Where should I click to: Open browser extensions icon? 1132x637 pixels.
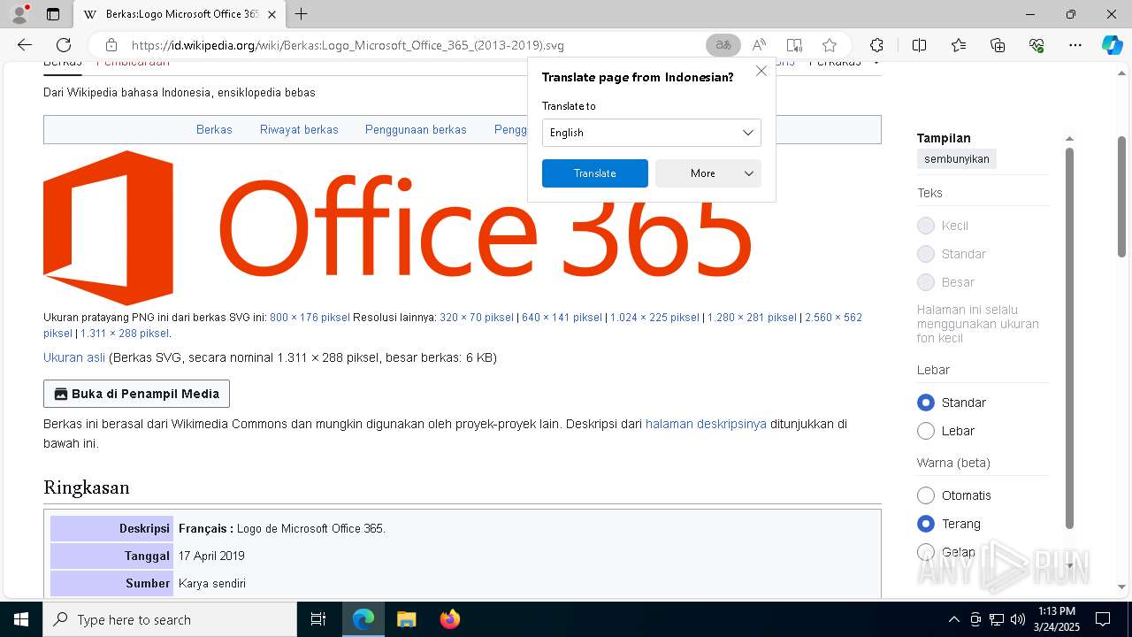(x=876, y=45)
